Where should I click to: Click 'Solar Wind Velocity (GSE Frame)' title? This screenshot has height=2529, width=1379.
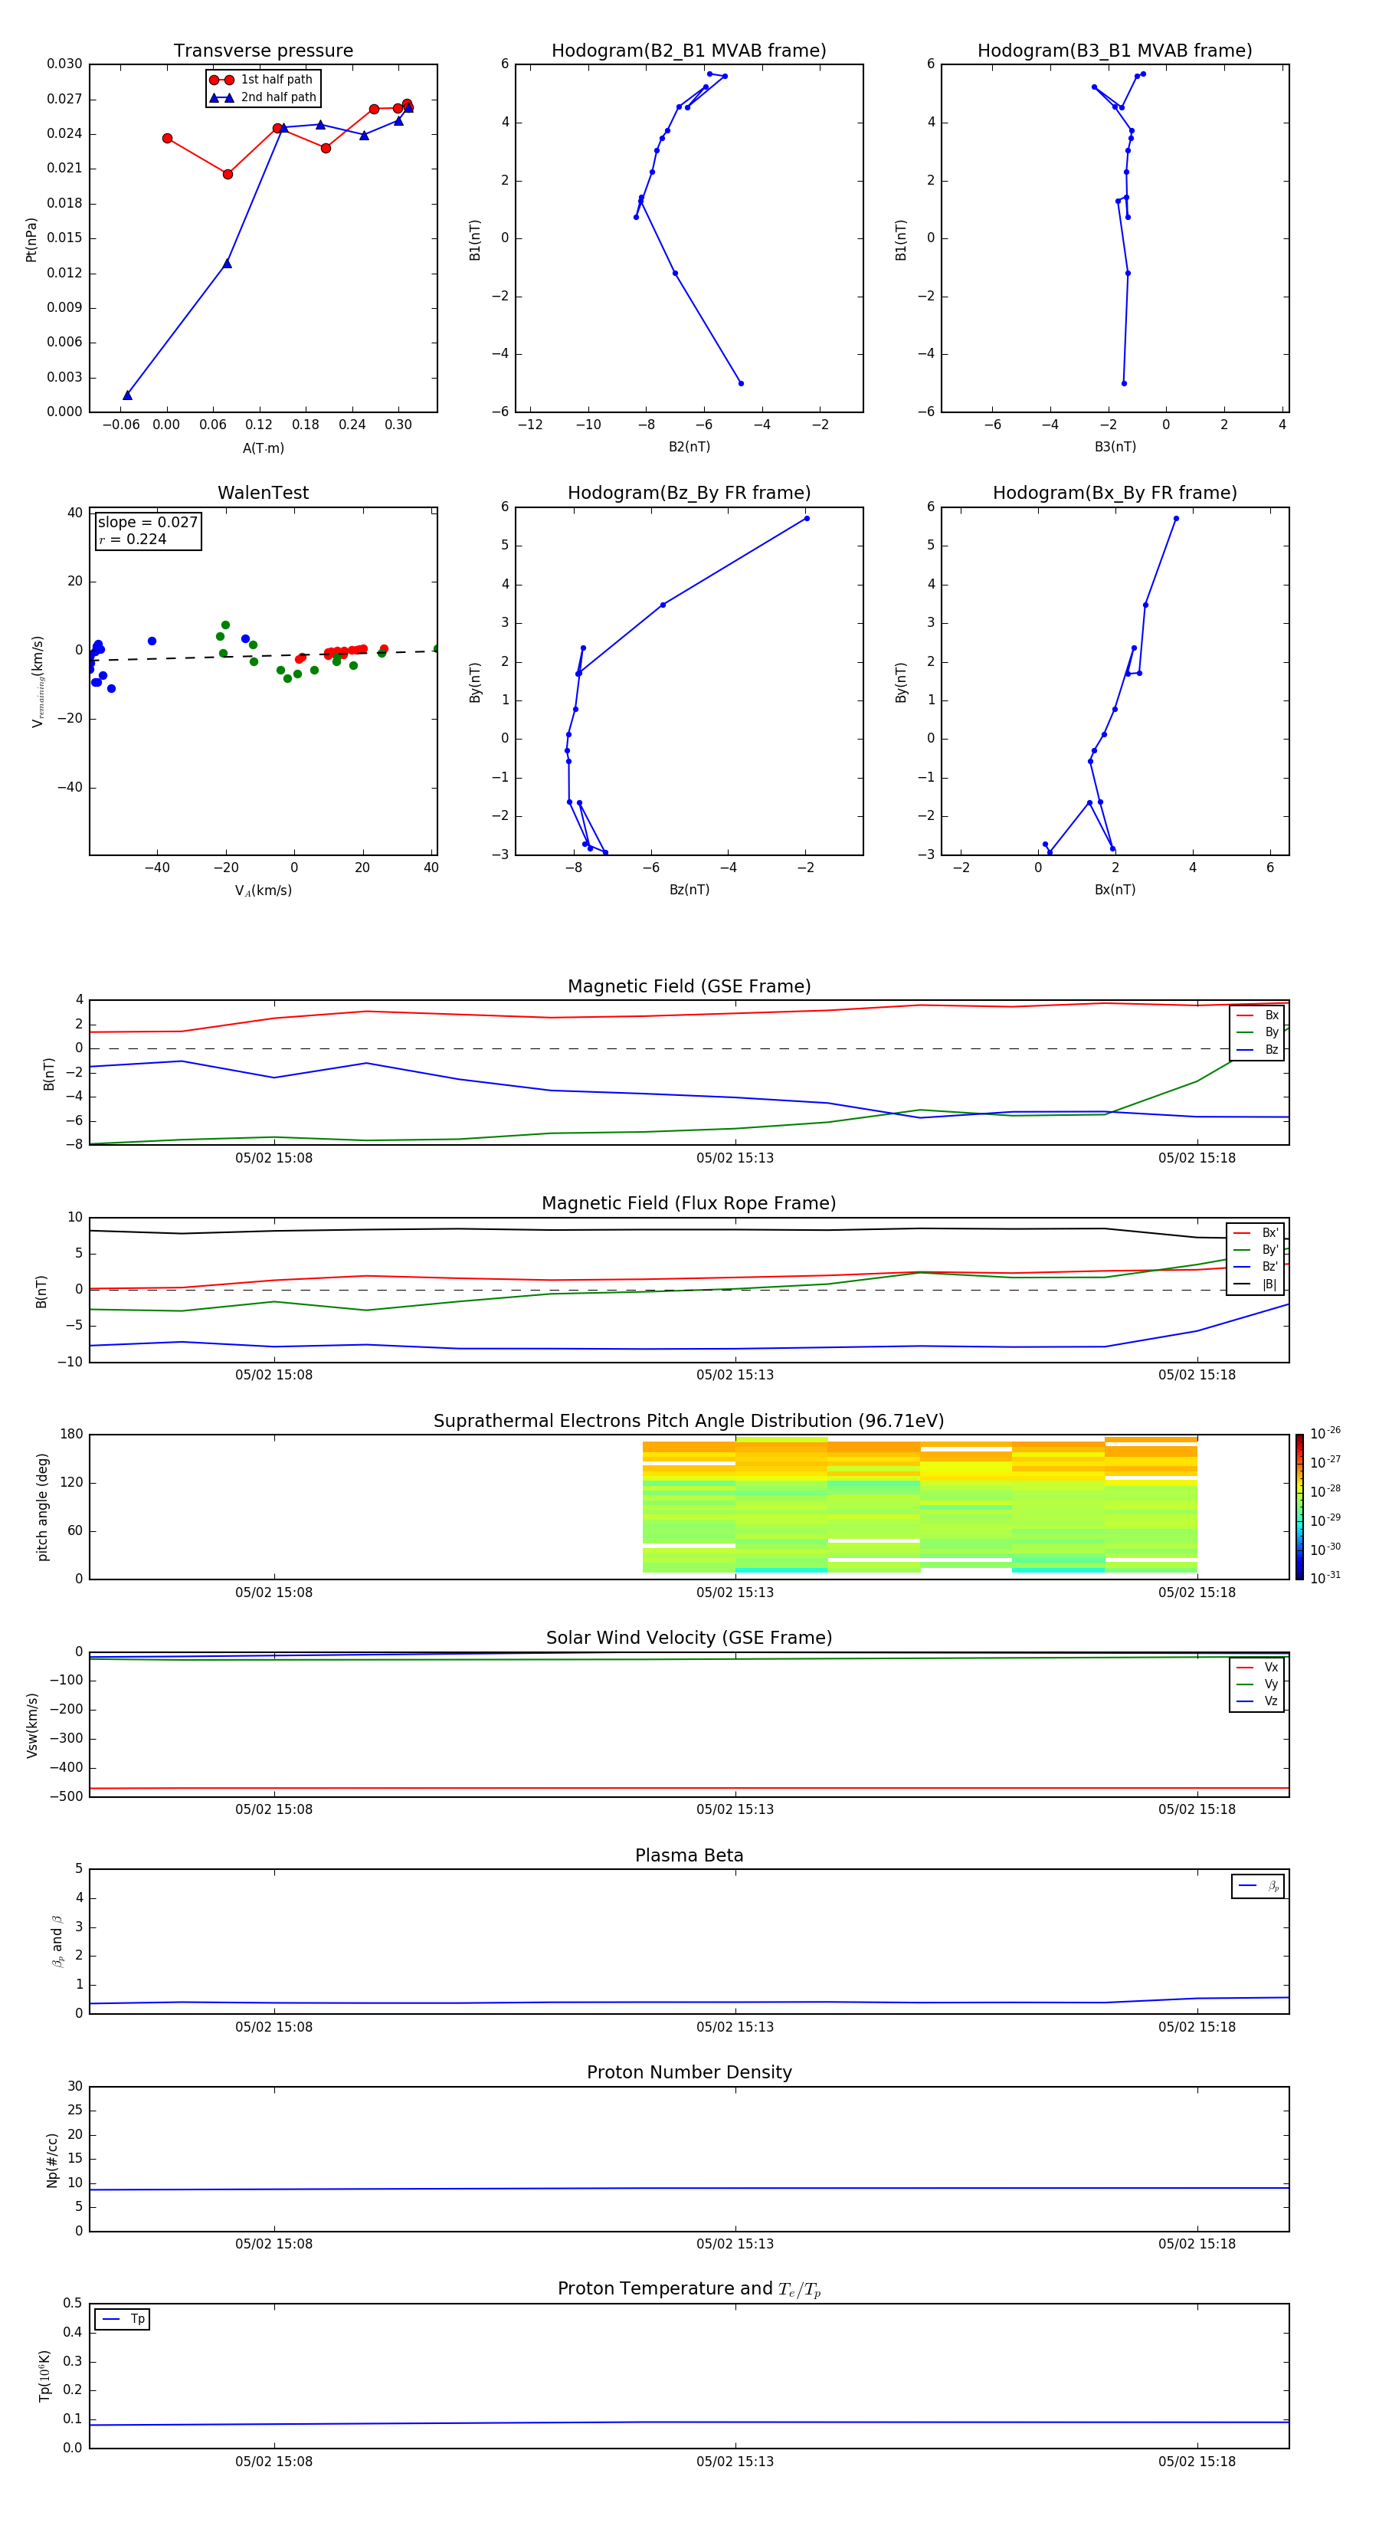click(x=689, y=1638)
